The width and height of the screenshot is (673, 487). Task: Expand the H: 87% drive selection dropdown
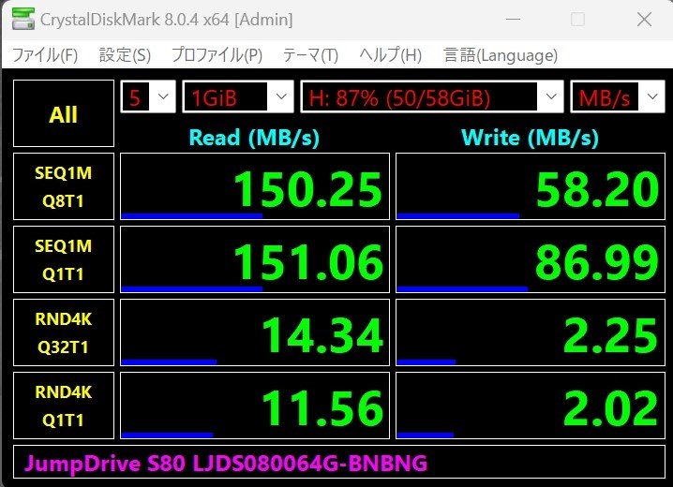click(432, 96)
